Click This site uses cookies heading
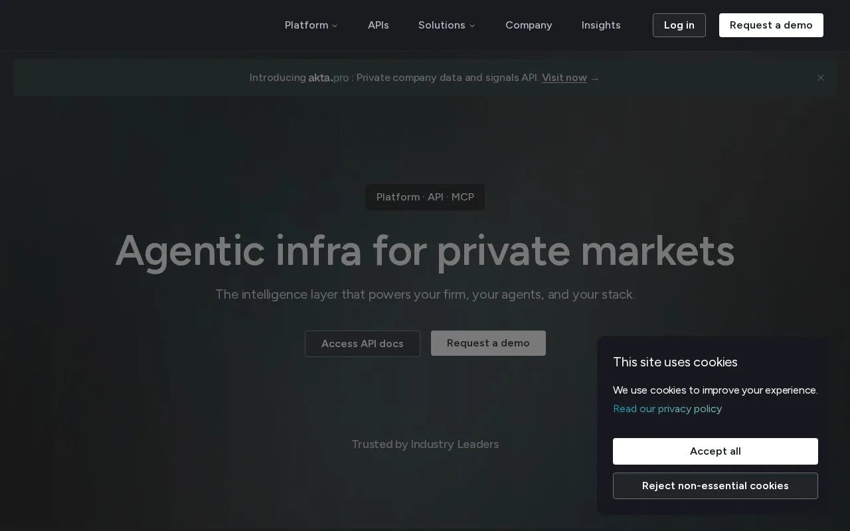850x531 pixels. [675, 362]
